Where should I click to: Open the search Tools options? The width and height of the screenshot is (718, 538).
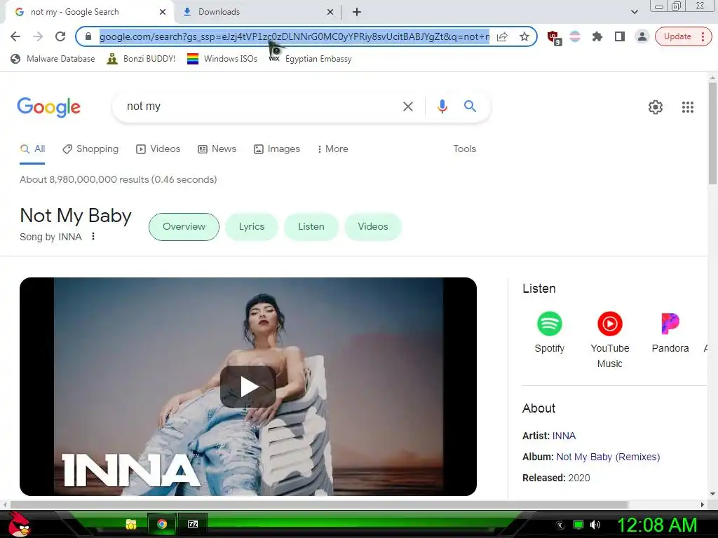click(464, 149)
